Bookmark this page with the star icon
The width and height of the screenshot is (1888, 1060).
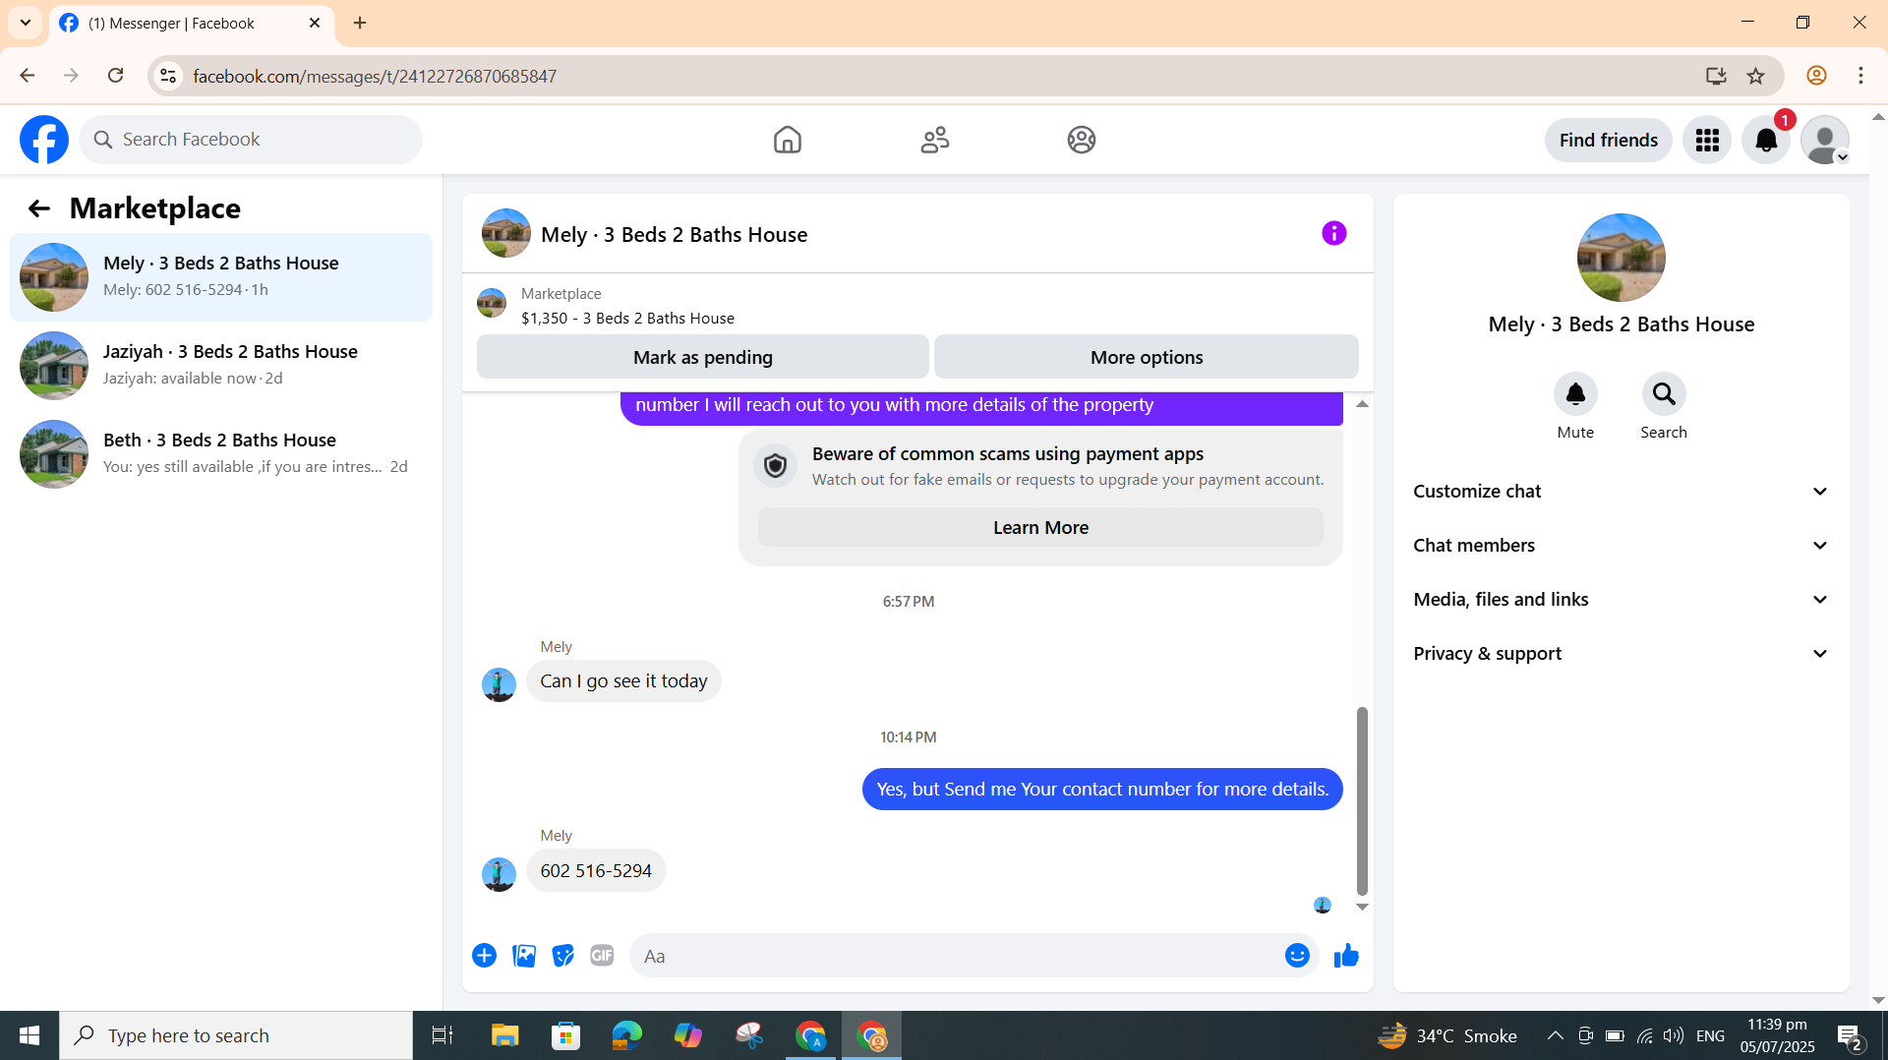coord(1756,76)
